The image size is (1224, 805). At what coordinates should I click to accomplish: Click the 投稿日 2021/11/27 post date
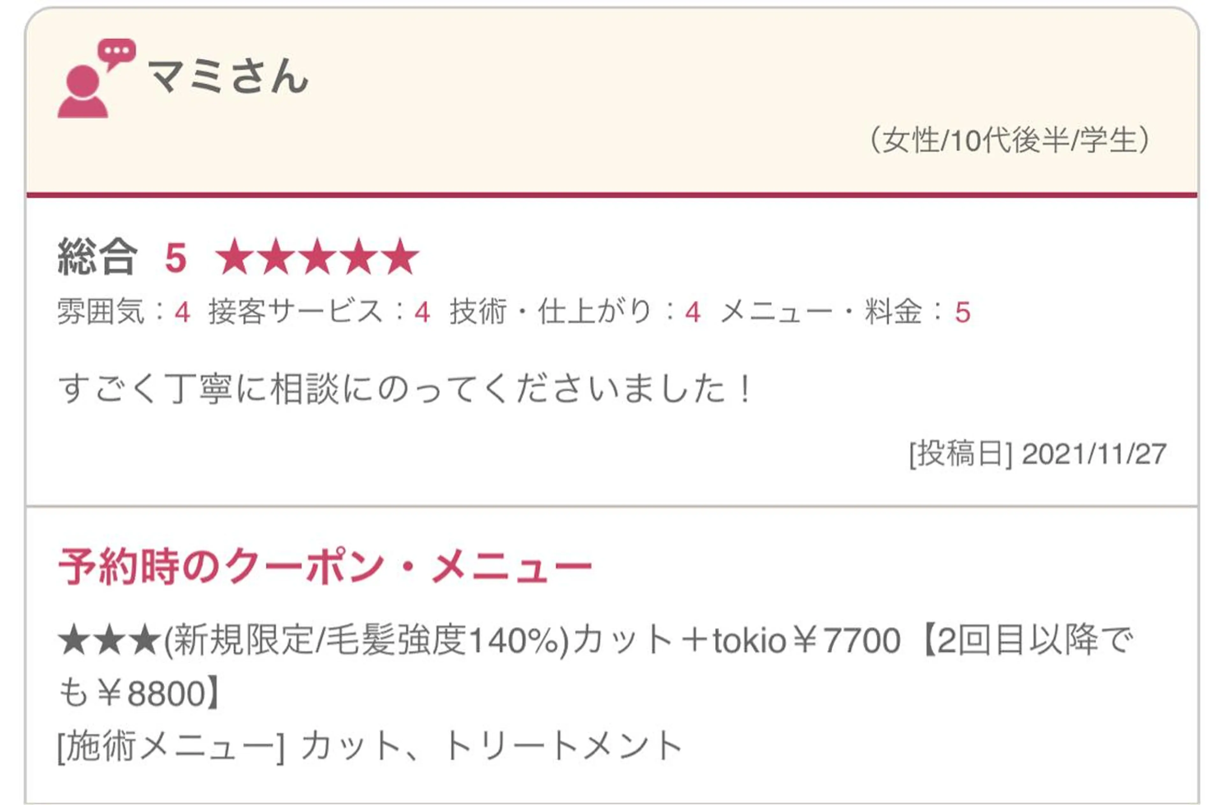1037,454
